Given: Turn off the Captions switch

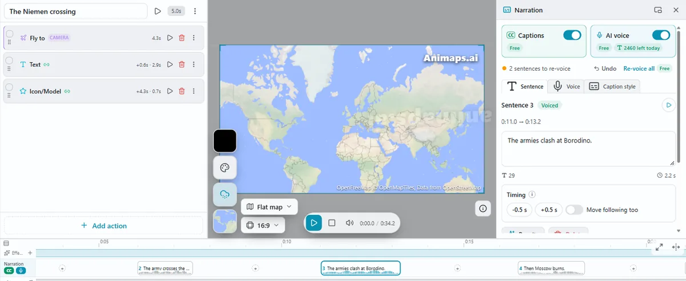Looking at the screenshot, I should [572, 35].
